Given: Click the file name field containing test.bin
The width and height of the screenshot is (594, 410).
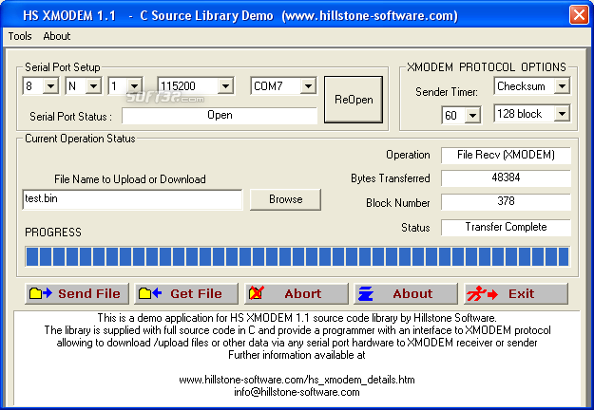Looking at the screenshot, I should tap(132, 199).
